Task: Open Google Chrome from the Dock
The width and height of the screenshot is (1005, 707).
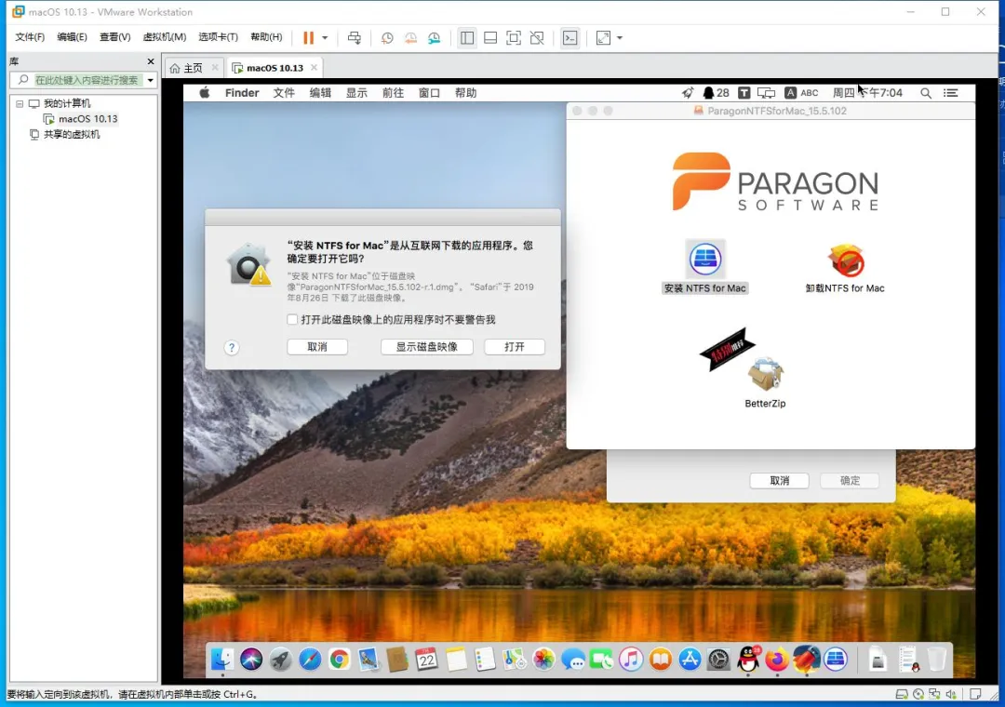Action: pos(339,659)
